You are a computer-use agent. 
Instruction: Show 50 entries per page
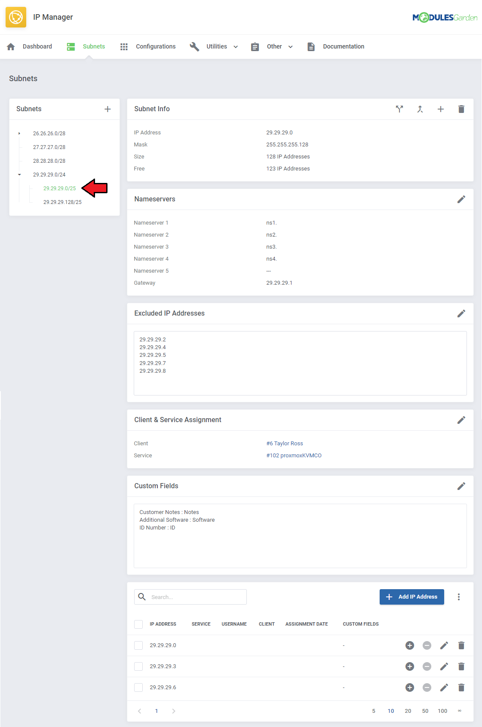coord(425,711)
